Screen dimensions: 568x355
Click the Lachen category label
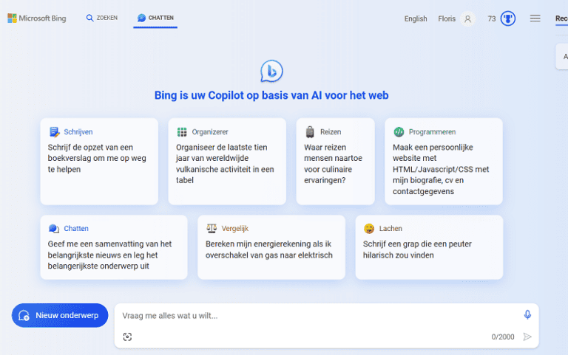390,229
